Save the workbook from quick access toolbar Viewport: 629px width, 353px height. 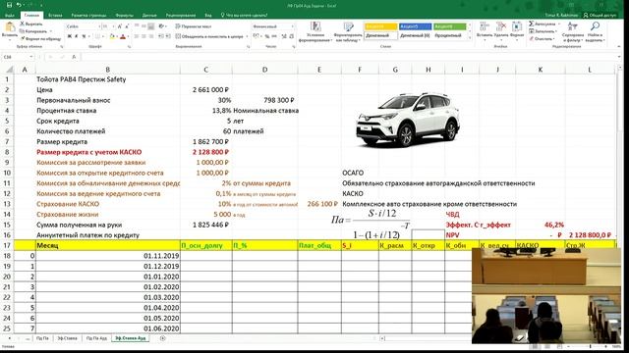point(9,5)
